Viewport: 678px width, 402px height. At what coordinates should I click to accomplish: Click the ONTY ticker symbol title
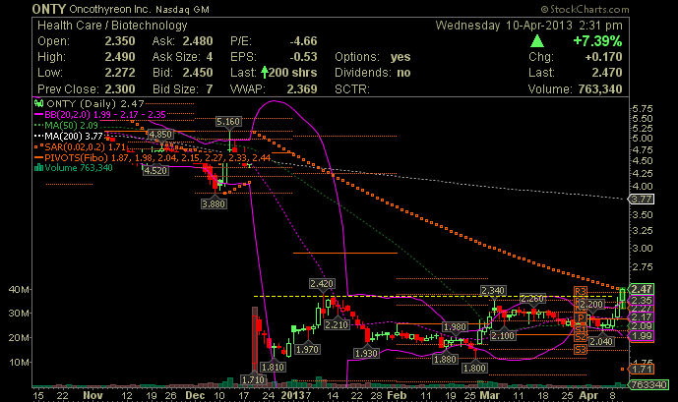[51, 8]
